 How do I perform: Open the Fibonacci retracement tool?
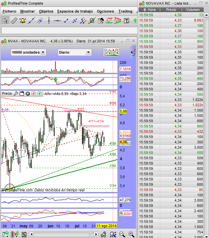[92, 21]
